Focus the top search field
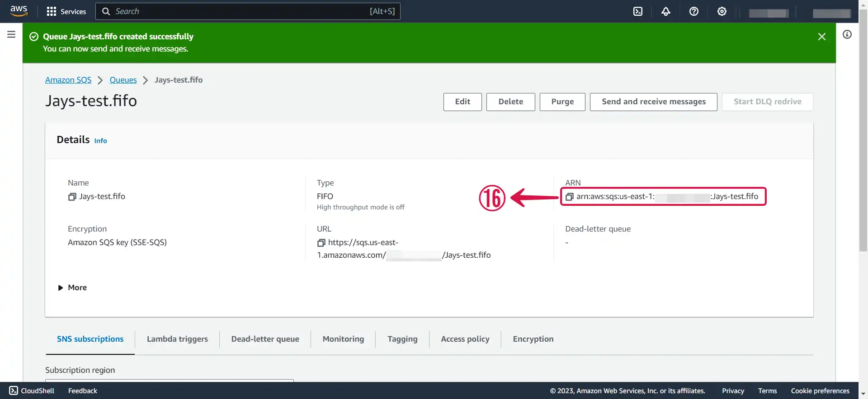868x399 pixels. 248,11
